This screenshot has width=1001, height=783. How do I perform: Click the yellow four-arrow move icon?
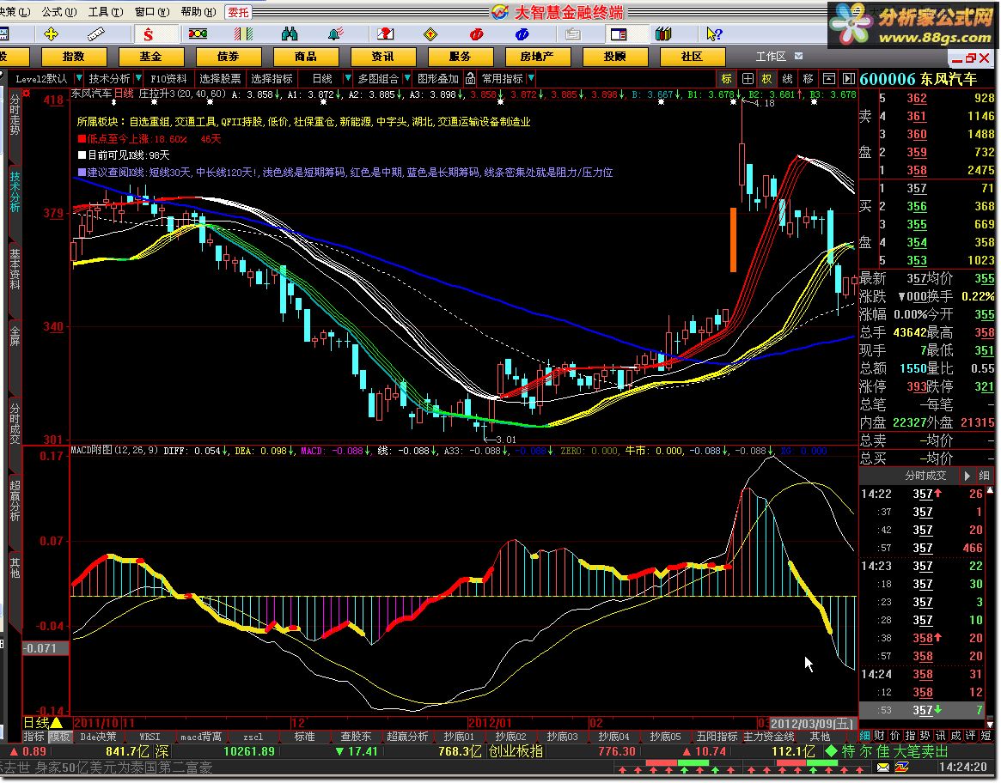[x=51, y=33]
